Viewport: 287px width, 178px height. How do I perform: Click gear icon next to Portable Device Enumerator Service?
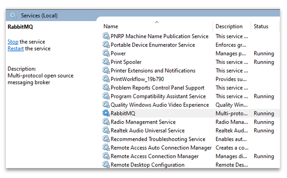[106, 45]
